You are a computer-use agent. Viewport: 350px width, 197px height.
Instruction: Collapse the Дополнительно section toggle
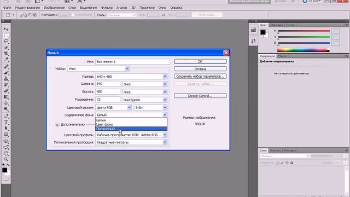point(57,125)
